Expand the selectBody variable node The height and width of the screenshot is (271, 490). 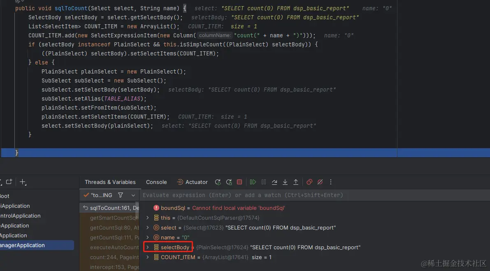tap(148, 247)
